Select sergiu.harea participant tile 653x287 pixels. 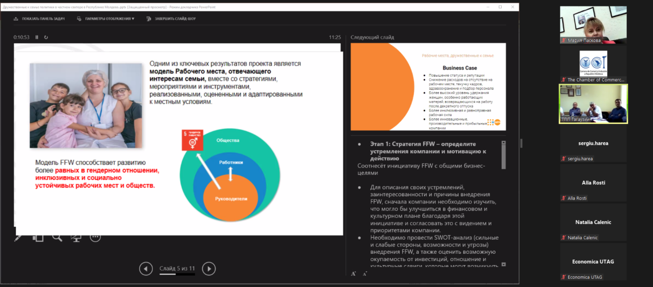coord(593,143)
